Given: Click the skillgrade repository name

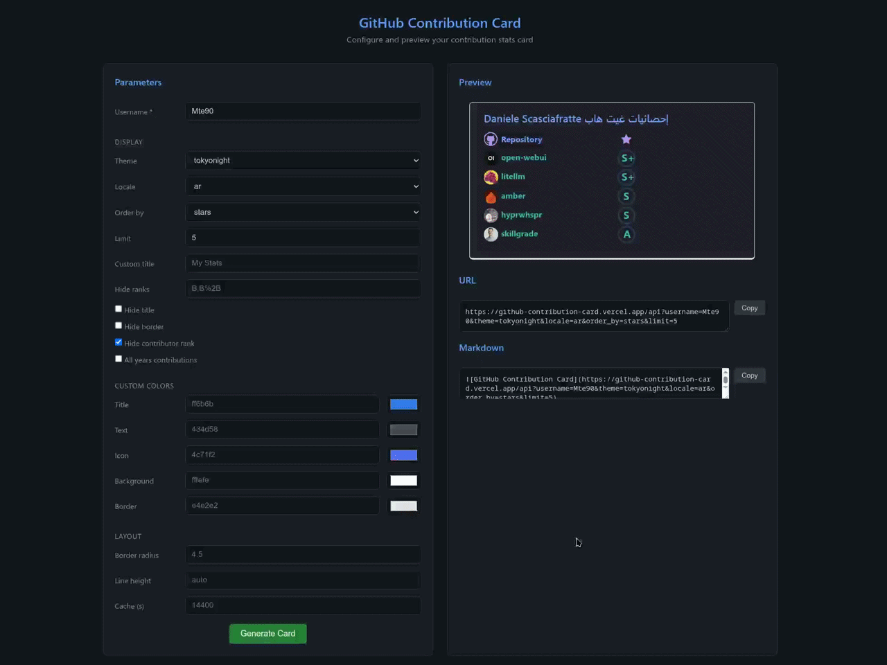Looking at the screenshot, I should [519, 234].
